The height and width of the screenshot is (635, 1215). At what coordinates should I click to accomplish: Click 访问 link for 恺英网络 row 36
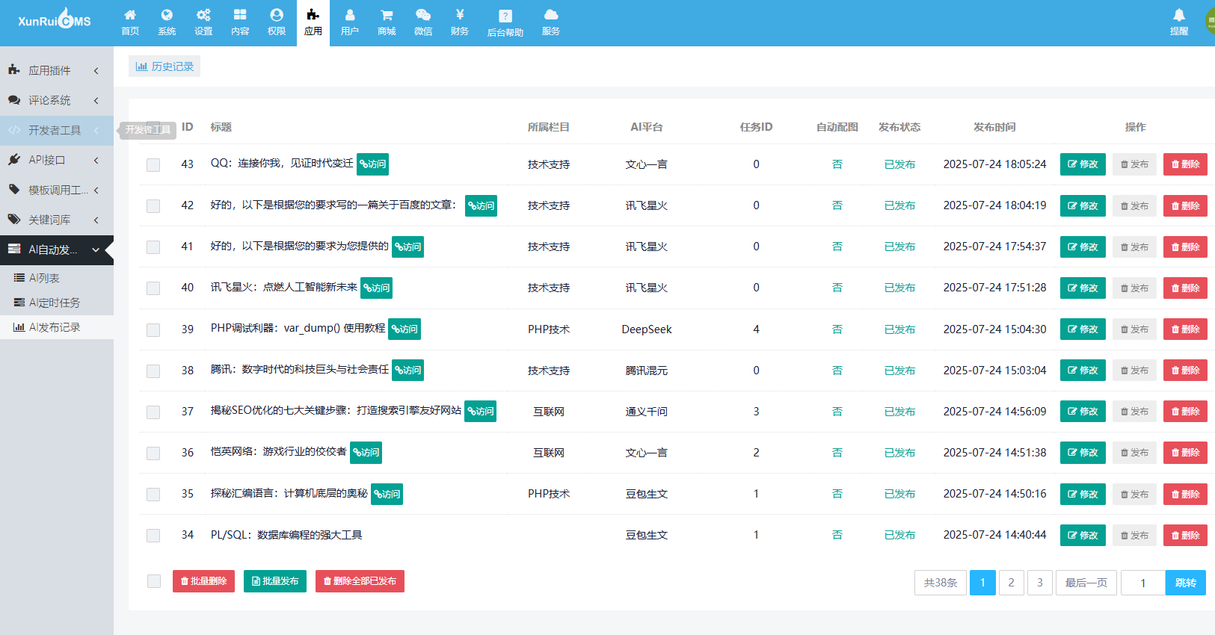[x=366, y=452]
